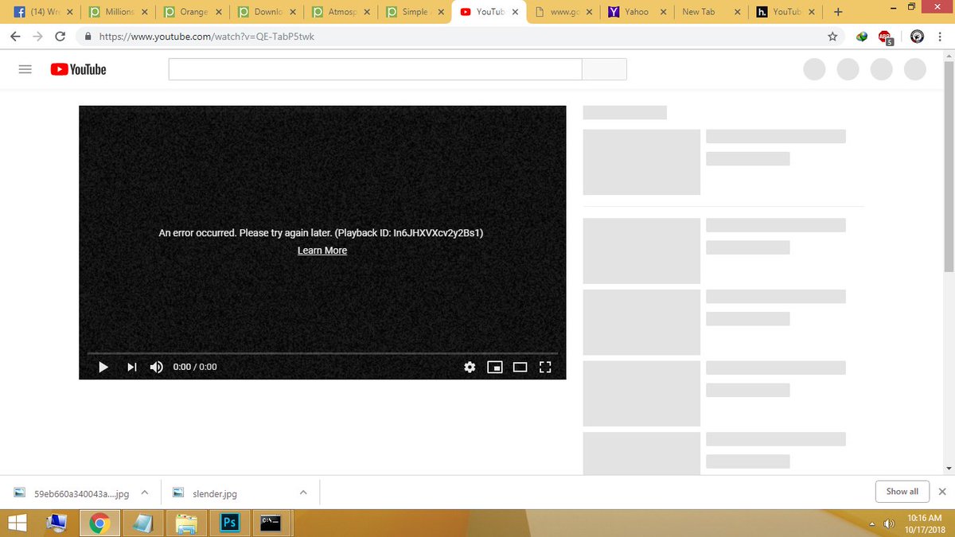
Task: Open Photoshop from the taskbar
Action: point(229,523)
